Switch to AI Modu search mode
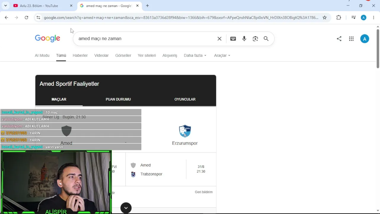 (x=42, y=55)
